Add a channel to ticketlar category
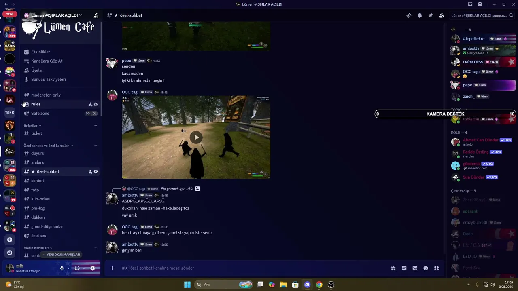This screenshot has width=518, height=291. coord(96,126)
